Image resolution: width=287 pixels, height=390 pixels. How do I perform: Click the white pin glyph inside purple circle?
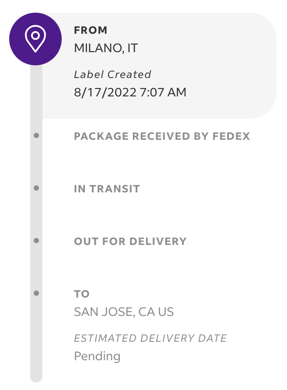click(x=35, y=39)
